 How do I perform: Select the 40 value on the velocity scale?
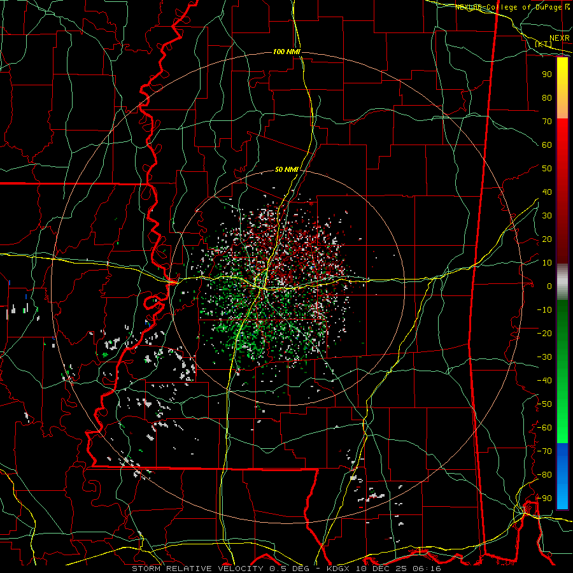click(547, 192)
